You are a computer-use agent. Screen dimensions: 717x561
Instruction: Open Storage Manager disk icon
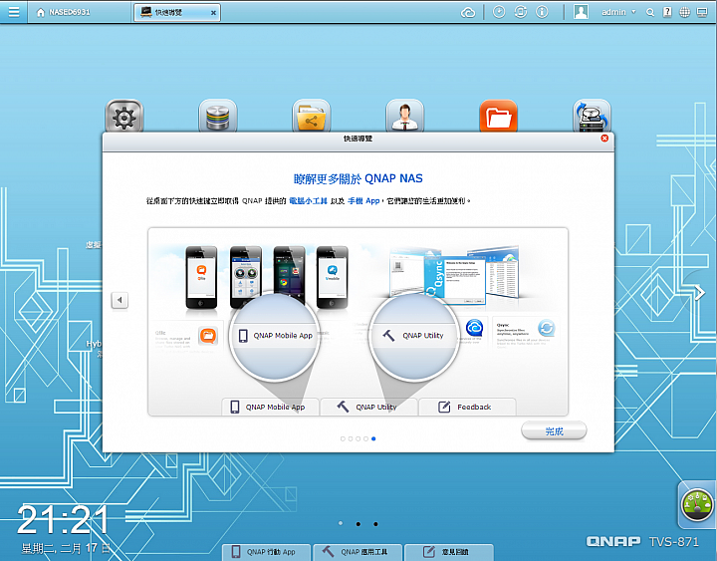218,117
